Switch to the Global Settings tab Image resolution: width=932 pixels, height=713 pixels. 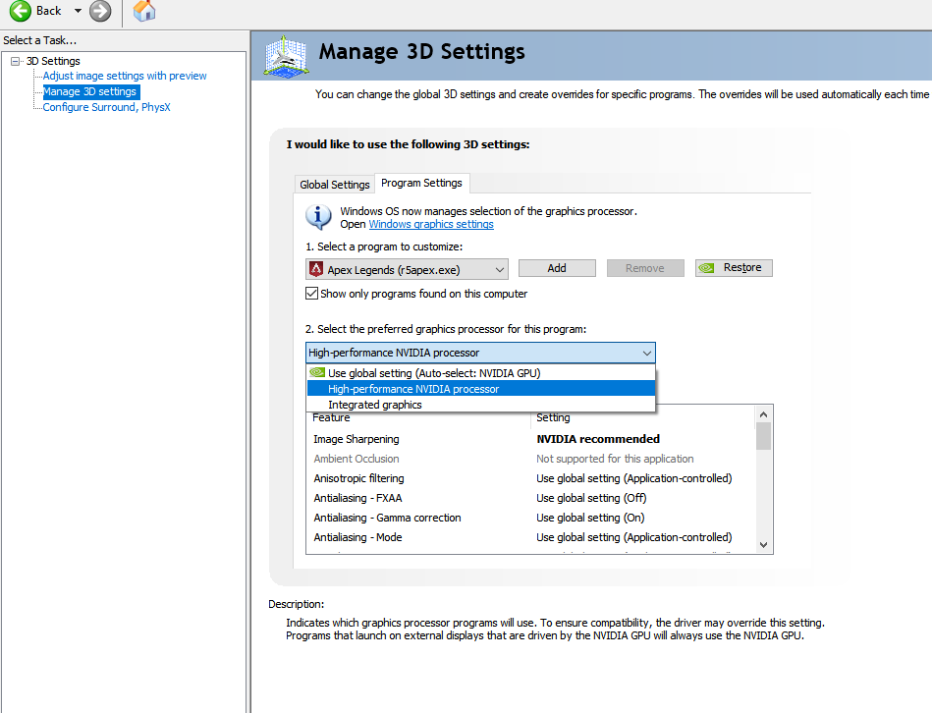click(335, 185)
